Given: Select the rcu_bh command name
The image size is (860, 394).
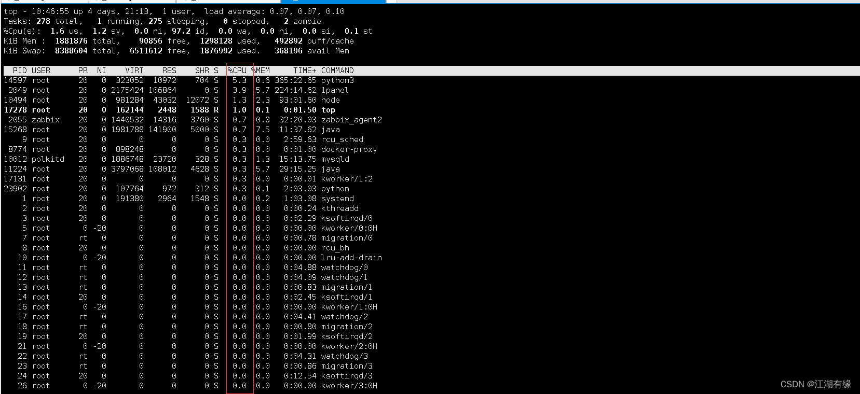Looking at the screenshot, I should point(335,248).
